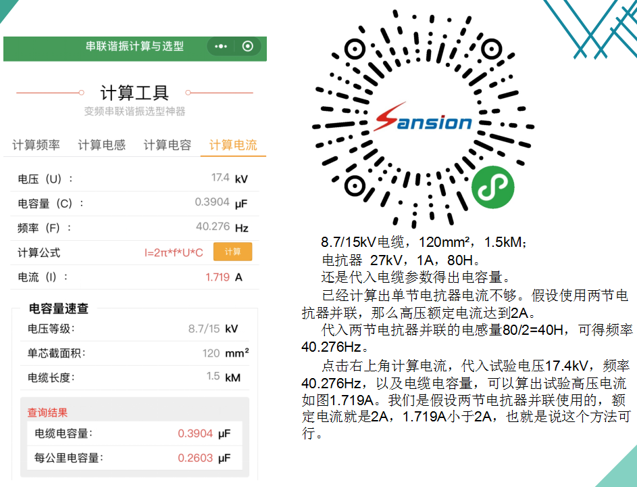Open the 计算电容 tab
This screenshot has width=637, height=487.
(x=167, y=145)
